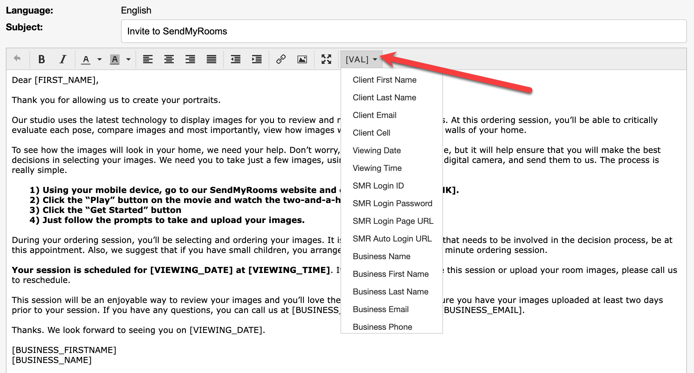Align text left
Screen dimensions: 694x373
148,59
